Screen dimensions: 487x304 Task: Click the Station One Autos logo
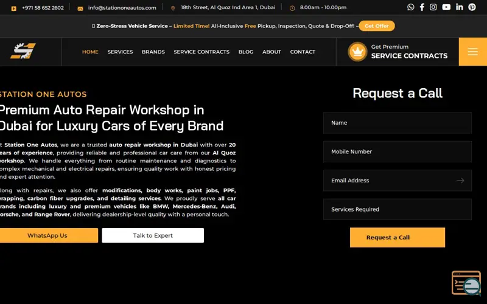pyautogui.click(x=23, y=51)
